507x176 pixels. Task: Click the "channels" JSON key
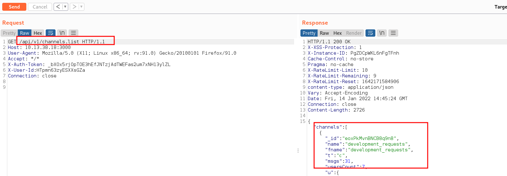pyautogui.click(x=328, y=127)
